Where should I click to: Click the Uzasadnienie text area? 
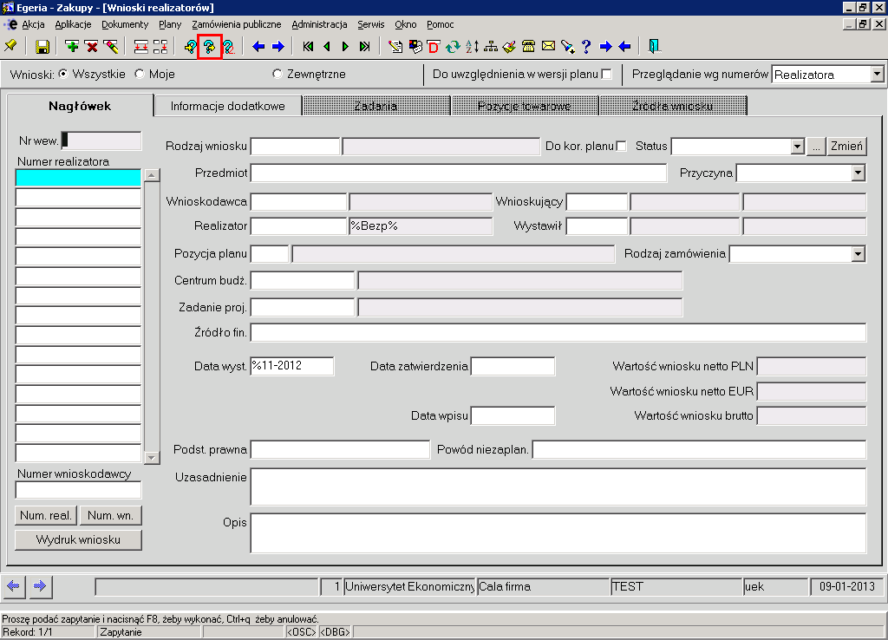tap(558, 487)
